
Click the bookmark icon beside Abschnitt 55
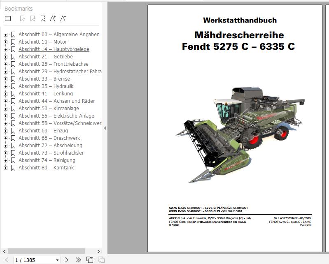pyautogui.click(x=13, y=116)
